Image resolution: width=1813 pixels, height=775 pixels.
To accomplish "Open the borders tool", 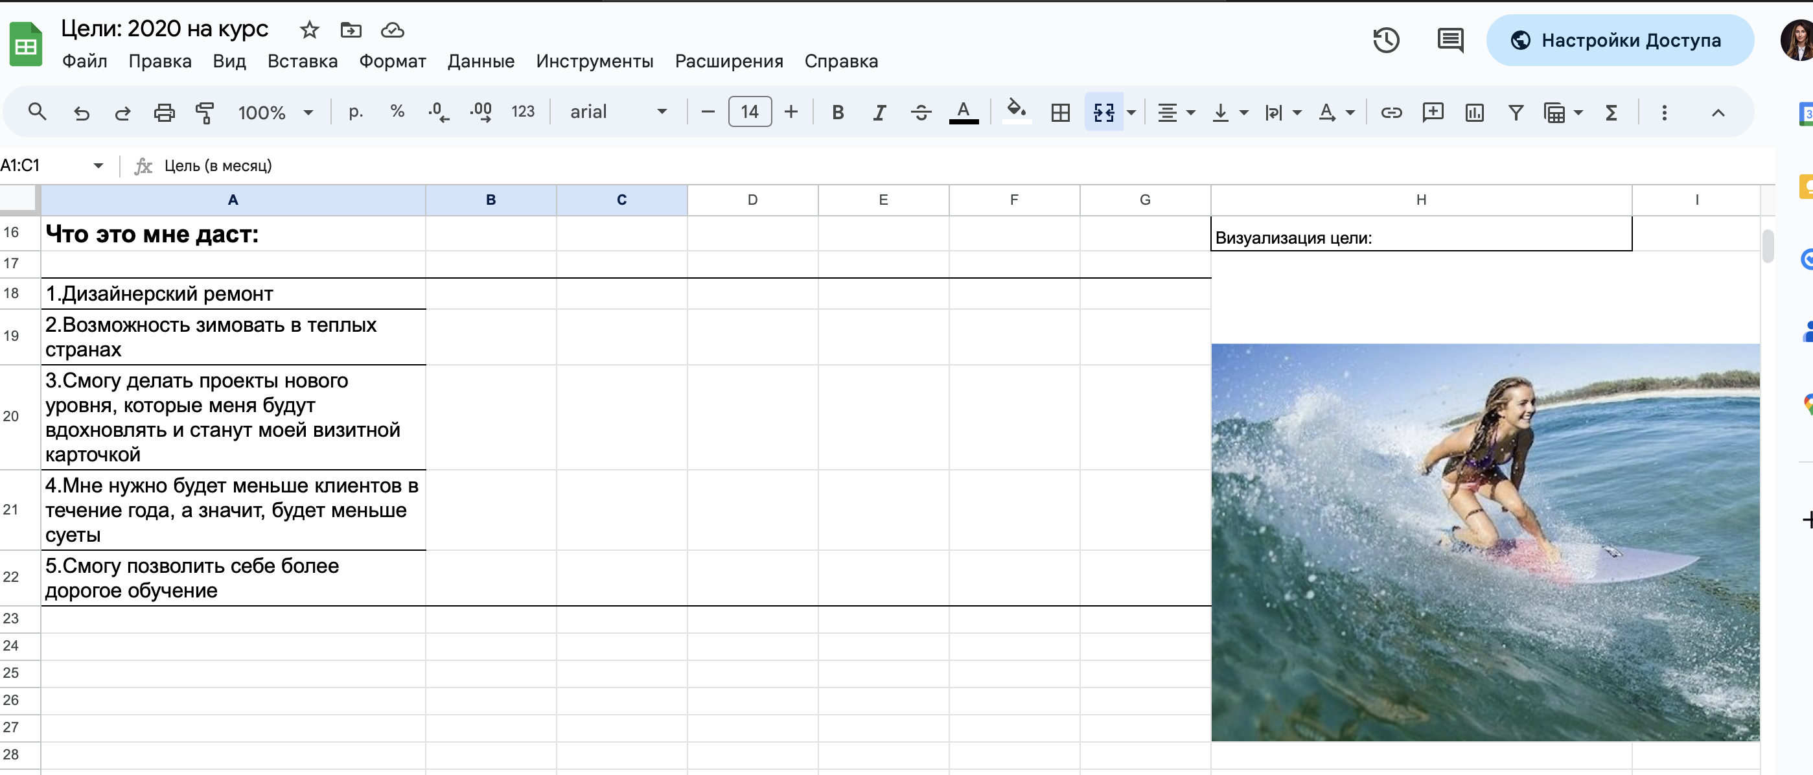I will pyautogui.click(x=1060, y=113).
